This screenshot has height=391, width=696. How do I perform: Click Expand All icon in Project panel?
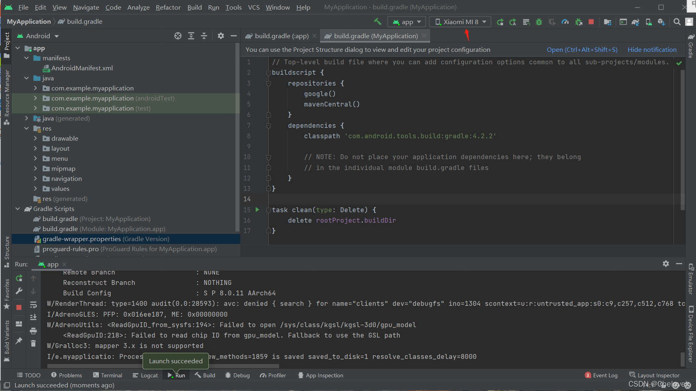click(x=191, y=36)
